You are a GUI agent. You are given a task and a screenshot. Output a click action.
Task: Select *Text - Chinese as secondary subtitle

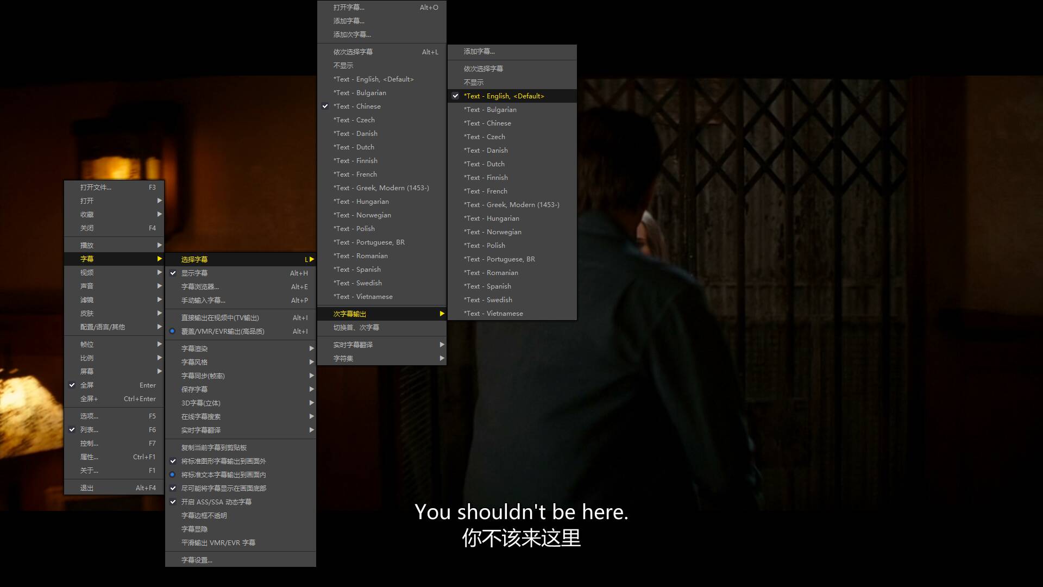click(x=487, y=123)
